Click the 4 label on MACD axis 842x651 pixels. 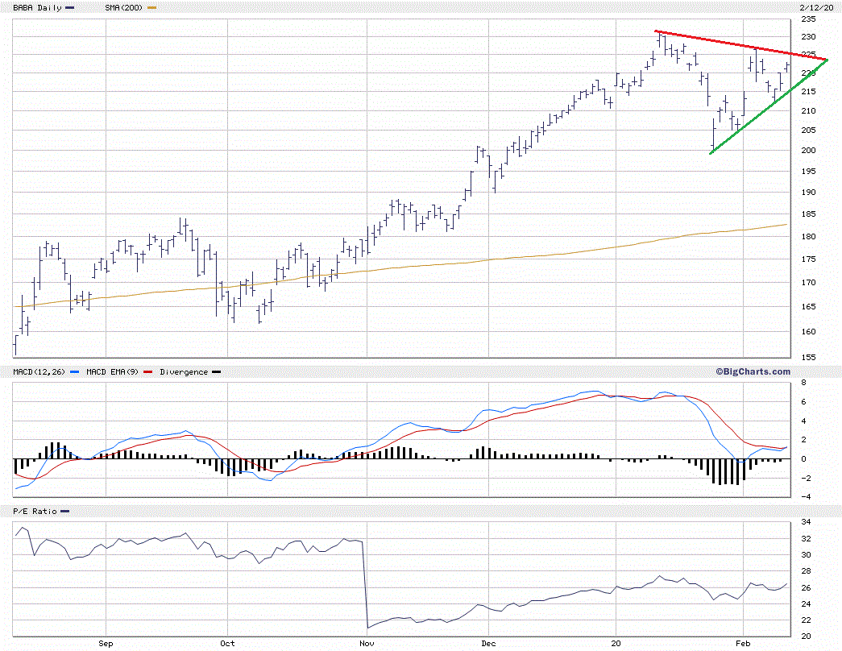point(803,421)
